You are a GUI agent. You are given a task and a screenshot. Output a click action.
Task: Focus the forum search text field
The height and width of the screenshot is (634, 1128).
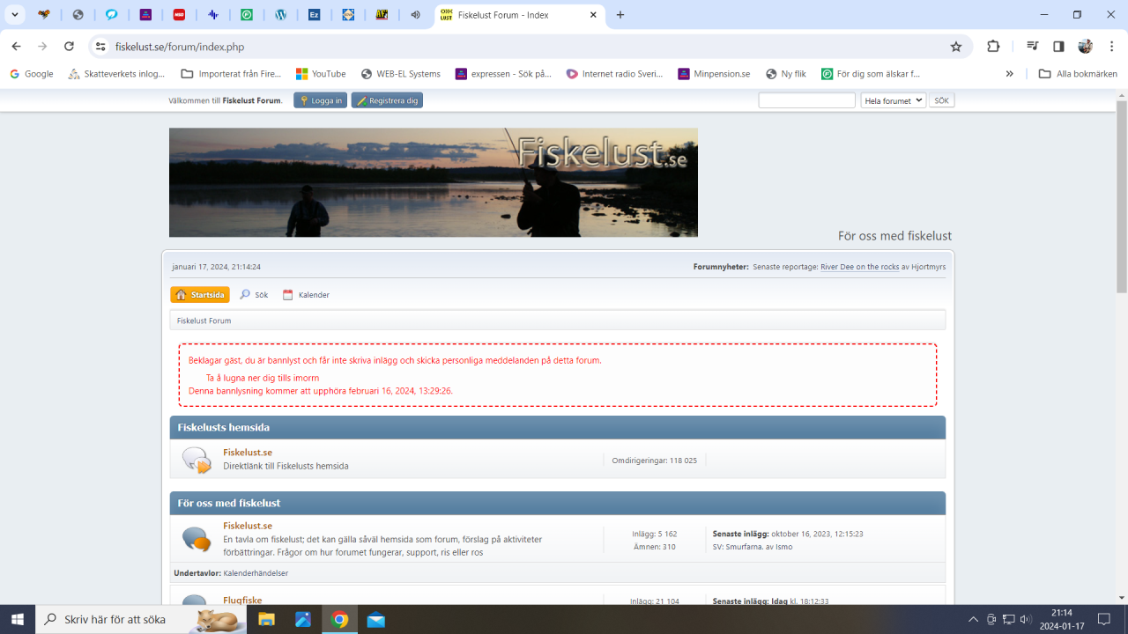[807, 100]
